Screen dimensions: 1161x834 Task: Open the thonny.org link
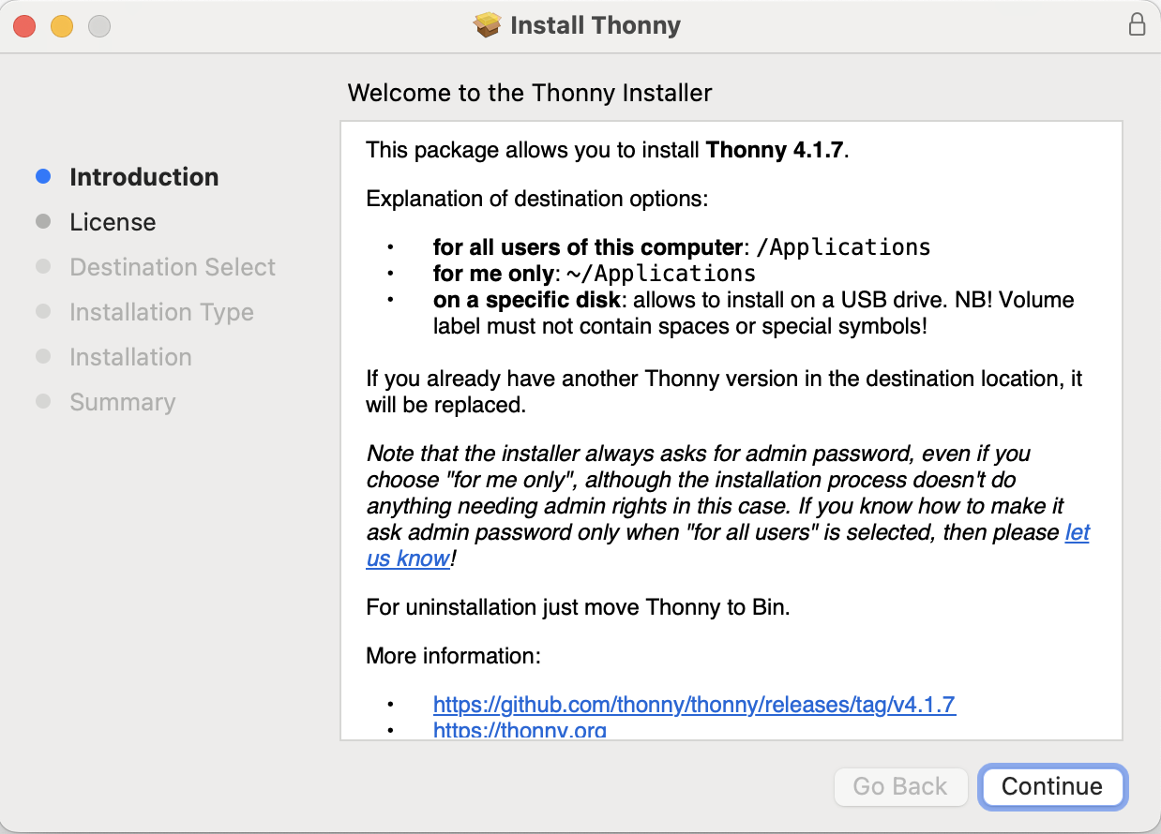tap(520, 731)
